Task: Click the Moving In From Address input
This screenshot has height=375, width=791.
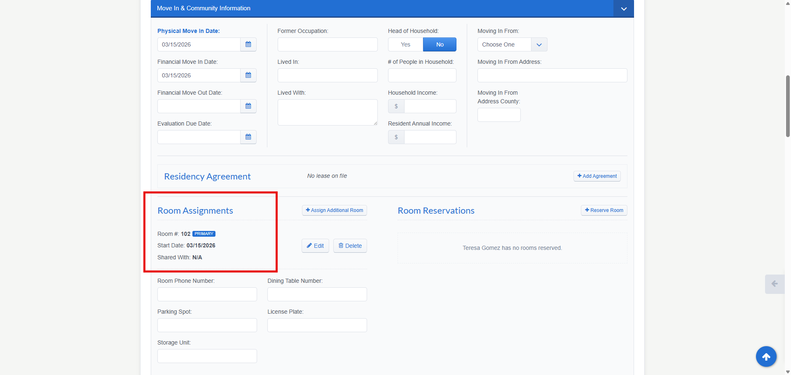Action: 552,75
